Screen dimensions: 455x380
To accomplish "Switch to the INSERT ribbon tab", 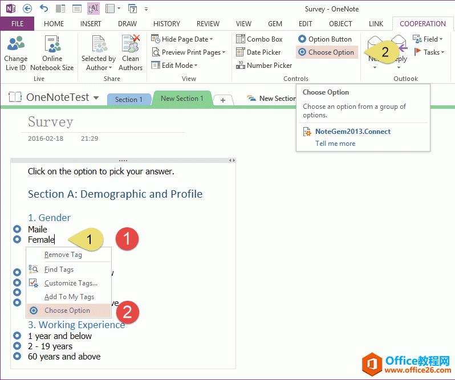I will [91, 24].
